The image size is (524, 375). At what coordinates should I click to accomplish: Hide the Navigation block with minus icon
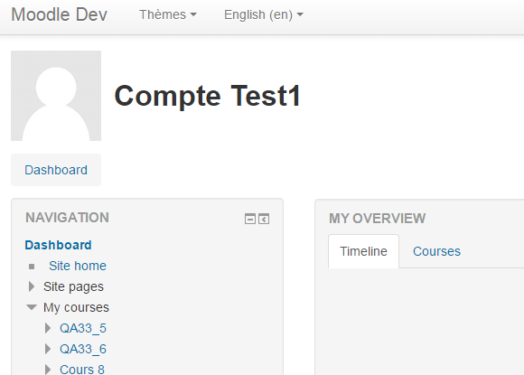(x=250, y=219)
